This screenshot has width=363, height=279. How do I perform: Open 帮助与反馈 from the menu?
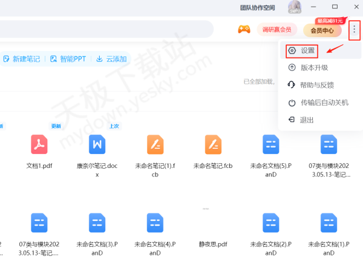[316, 85]
